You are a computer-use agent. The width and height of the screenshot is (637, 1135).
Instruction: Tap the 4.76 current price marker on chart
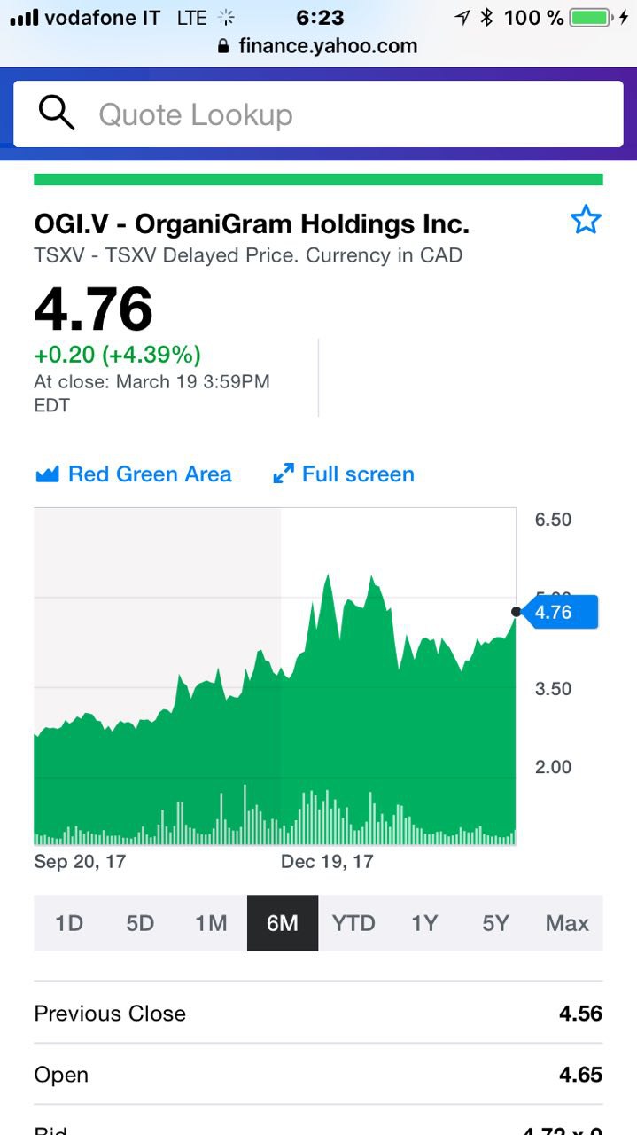[x=560, y=612]
